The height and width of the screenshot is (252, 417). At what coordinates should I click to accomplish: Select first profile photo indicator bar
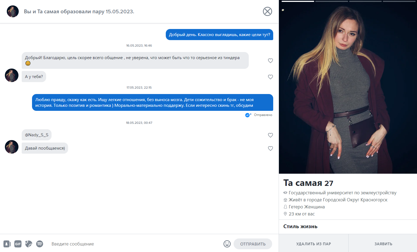(298, 1)
